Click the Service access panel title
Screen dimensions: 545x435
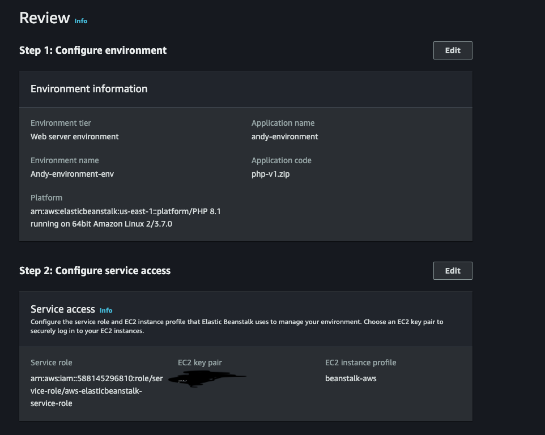[x=63, y=309]
